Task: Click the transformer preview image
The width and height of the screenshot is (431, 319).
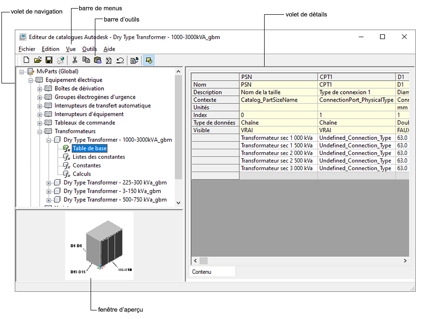Action: pyautogui.click(x=99, y=246)
